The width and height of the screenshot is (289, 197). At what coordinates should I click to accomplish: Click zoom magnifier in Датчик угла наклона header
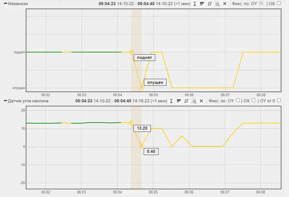[194, 101]
